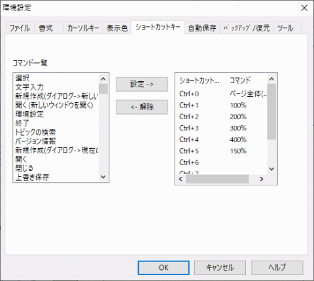Open the ツール tab
Screen dimensions: 314x281
click(285, 28)
